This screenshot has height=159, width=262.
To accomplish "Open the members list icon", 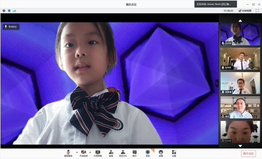I will point(123,153).
